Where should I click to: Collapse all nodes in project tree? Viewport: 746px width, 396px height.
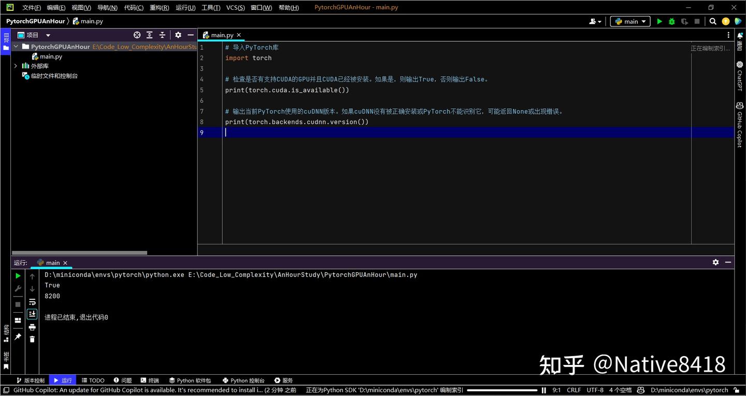click(162, 35)
